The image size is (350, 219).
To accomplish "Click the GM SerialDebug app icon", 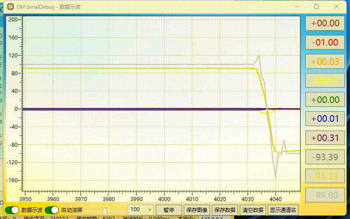I will coord(10,7).
